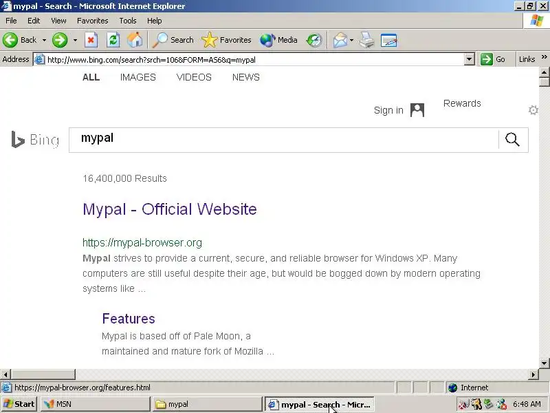Screen dimensions: 550x413
Task: Expand the Back button history dropdown
Action: [x=44, y=40]
